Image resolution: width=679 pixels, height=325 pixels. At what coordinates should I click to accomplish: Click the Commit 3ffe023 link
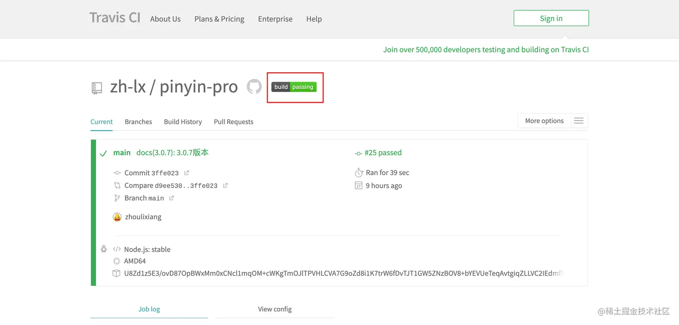tap(151, 173)
